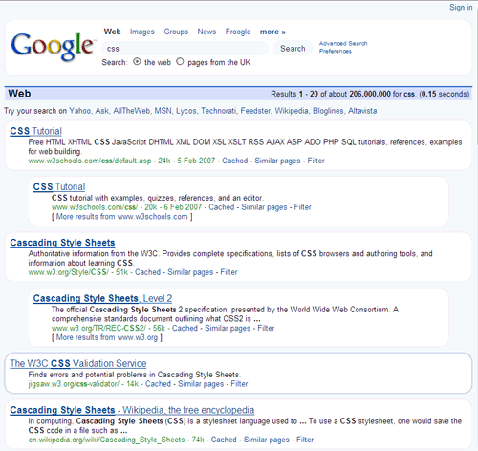The height and width of the screenshot is (451, 478).
Task: Open Similar pages for jigsaw.w3.org result
Action: pos(201,384)
